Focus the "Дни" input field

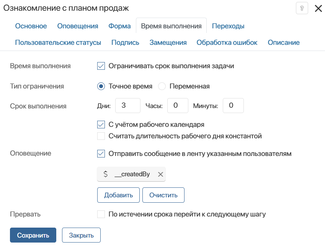pyautogui.click(x=128, y=106)
